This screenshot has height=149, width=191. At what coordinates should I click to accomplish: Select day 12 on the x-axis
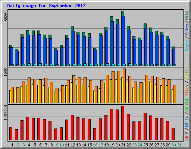coord(73,145)
